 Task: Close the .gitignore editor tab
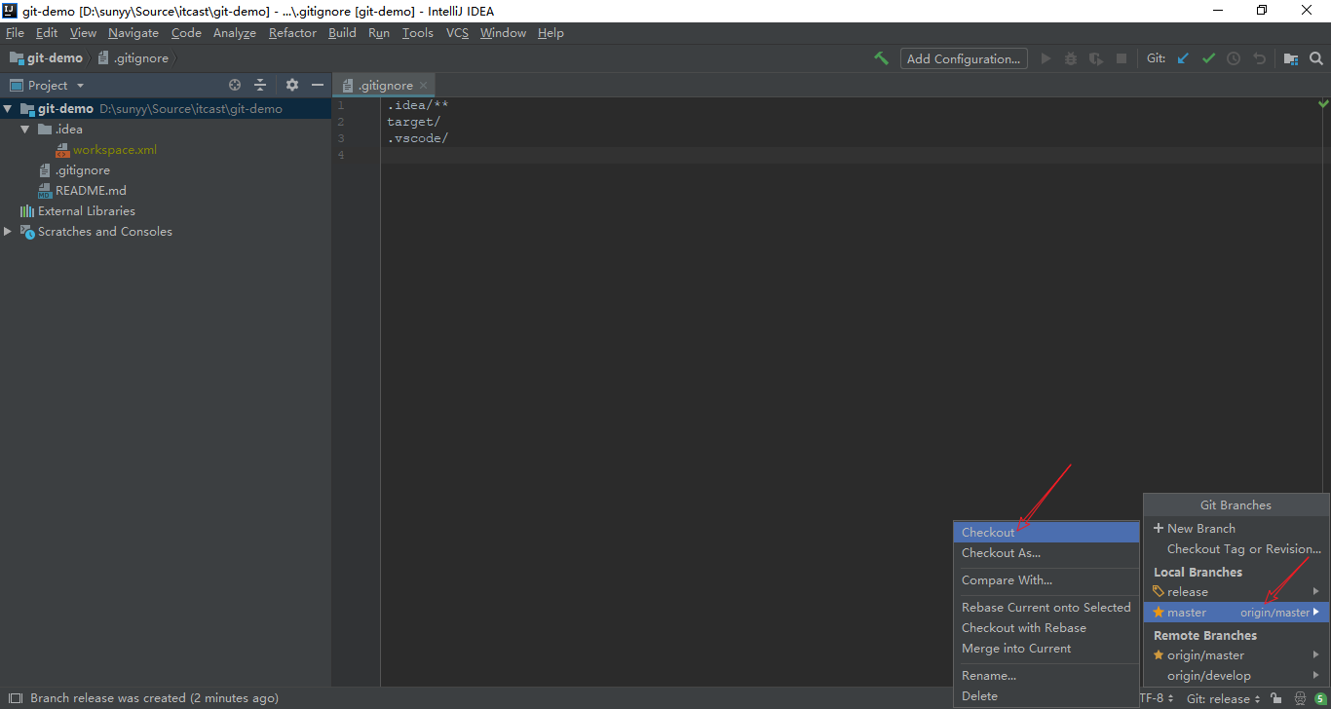point(423,86)
